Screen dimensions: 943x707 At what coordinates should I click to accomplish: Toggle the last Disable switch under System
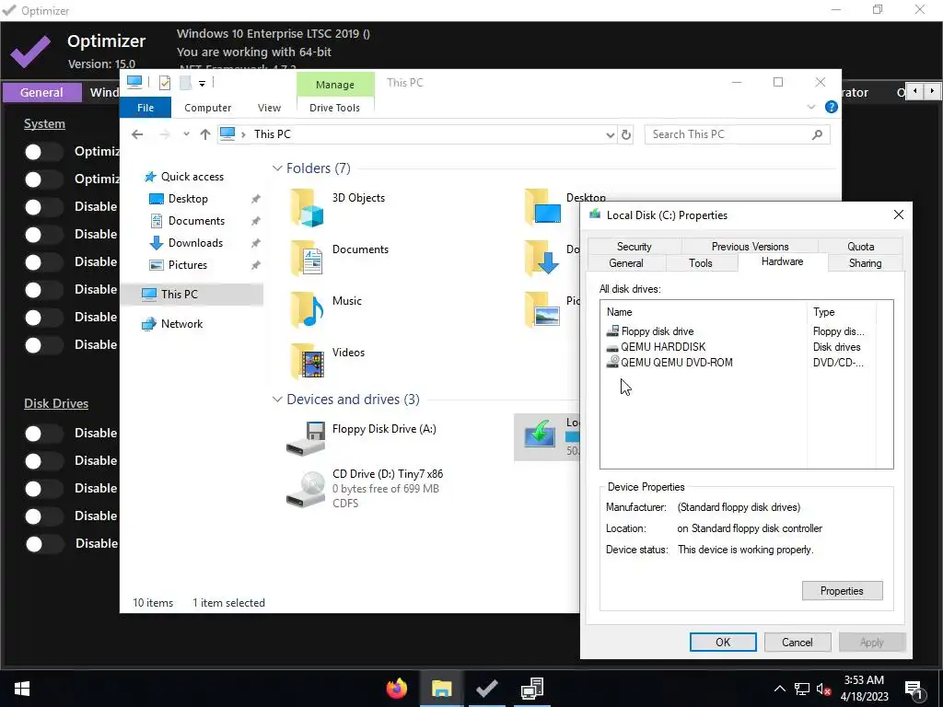(43, 345)
